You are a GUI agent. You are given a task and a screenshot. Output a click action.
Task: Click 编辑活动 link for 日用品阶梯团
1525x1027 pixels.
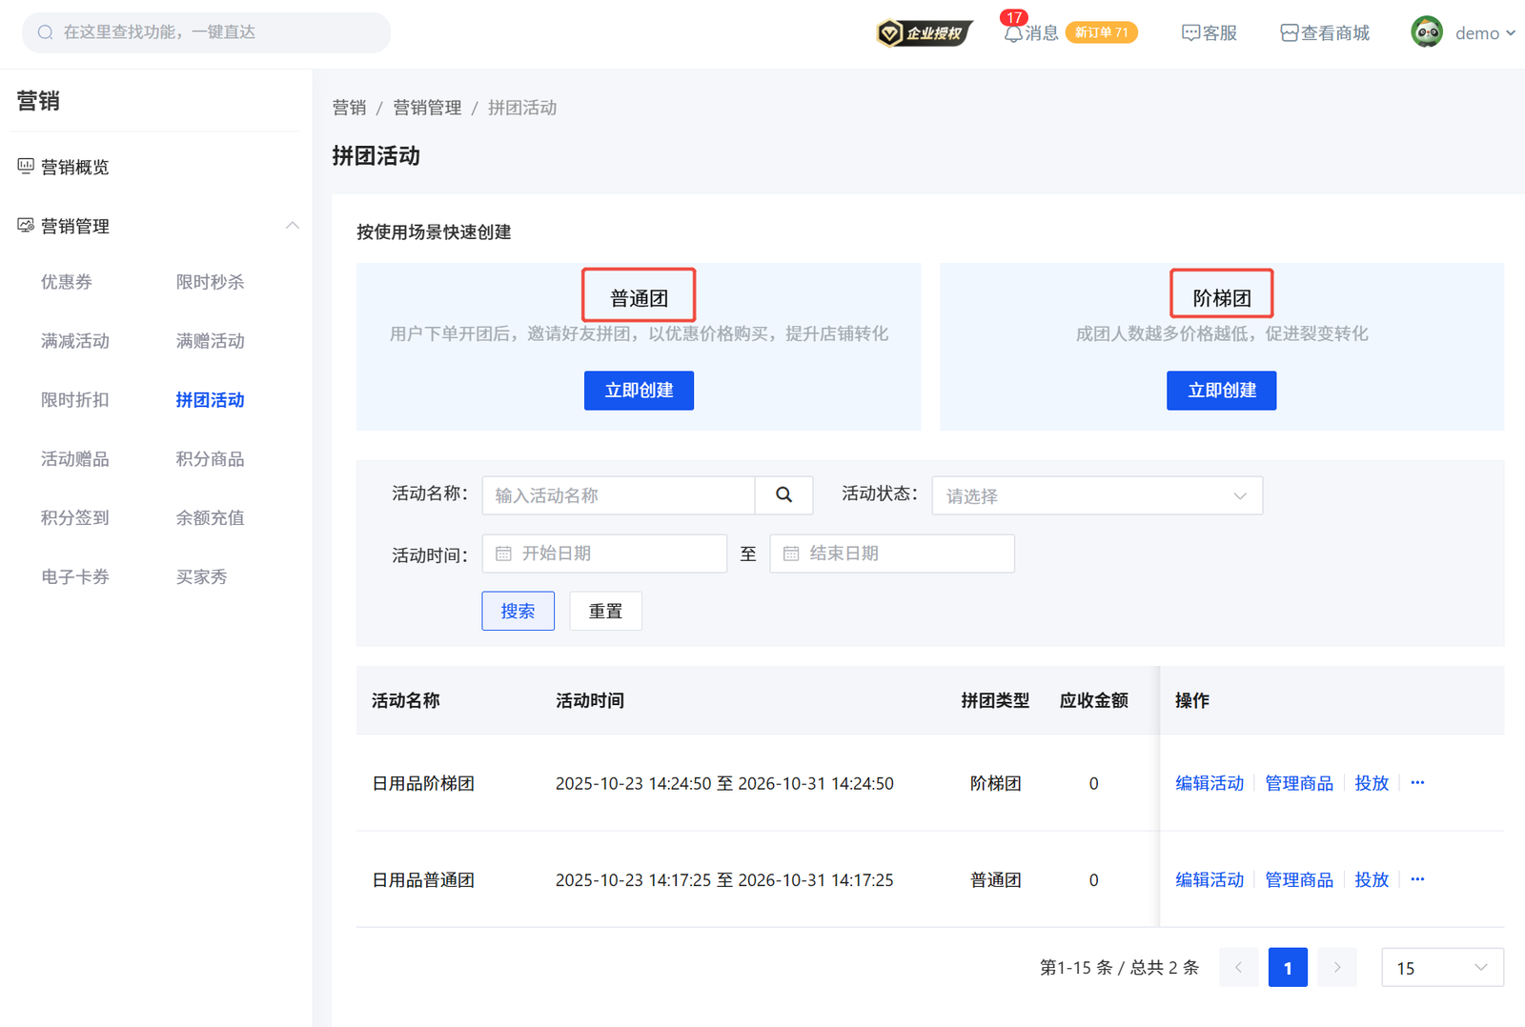(x=1209, y=783)
